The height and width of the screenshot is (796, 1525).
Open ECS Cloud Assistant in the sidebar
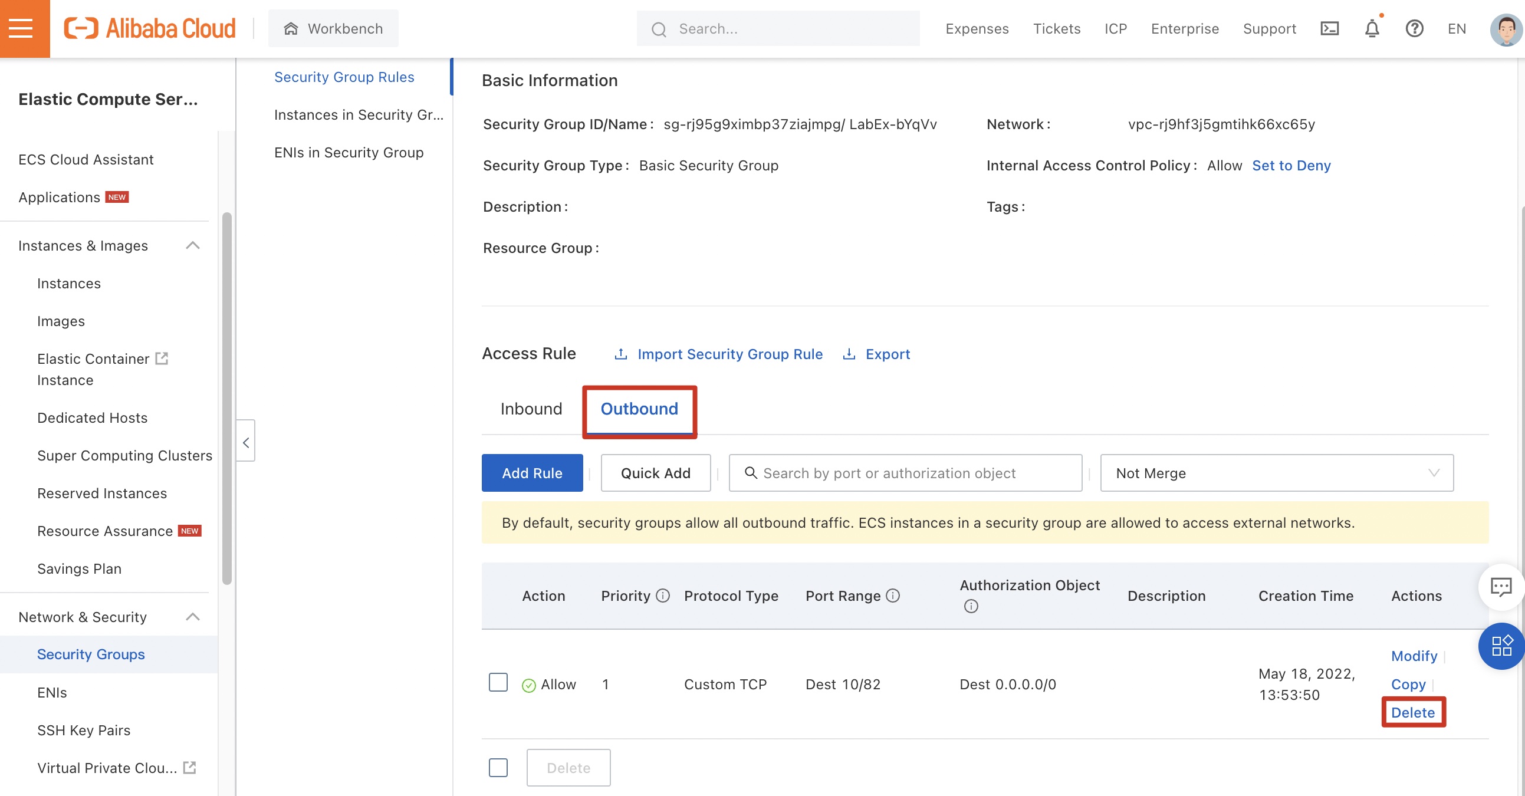(86, 160)
